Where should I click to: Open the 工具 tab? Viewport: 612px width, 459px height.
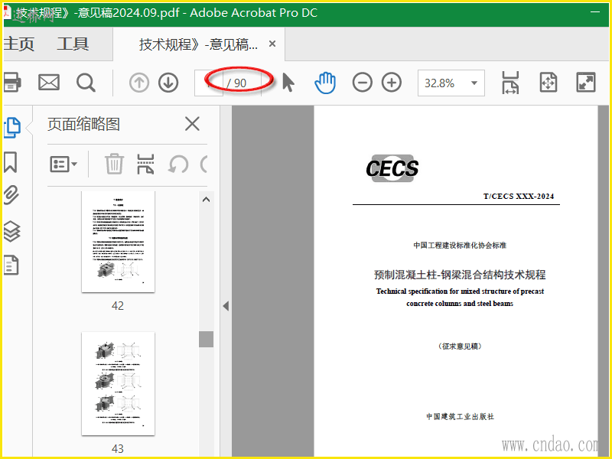pyautogui.click(x=73, y=44)
